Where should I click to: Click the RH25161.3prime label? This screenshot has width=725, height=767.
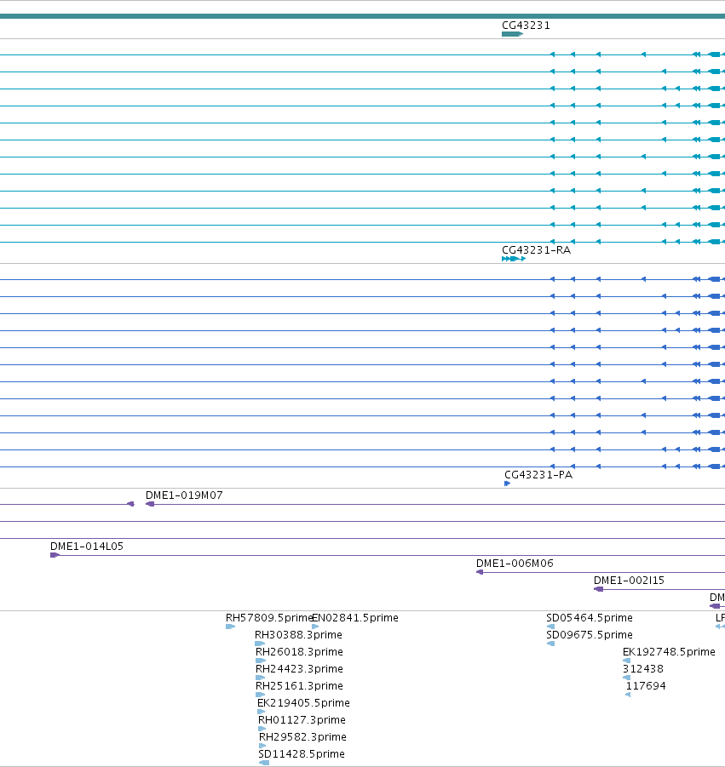tap(299, 686)
